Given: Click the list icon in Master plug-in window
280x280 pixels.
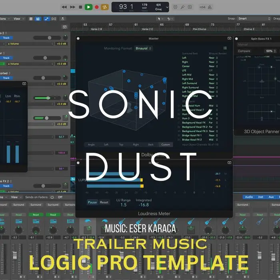Looking at the screenshot, I should pos(225,48).
